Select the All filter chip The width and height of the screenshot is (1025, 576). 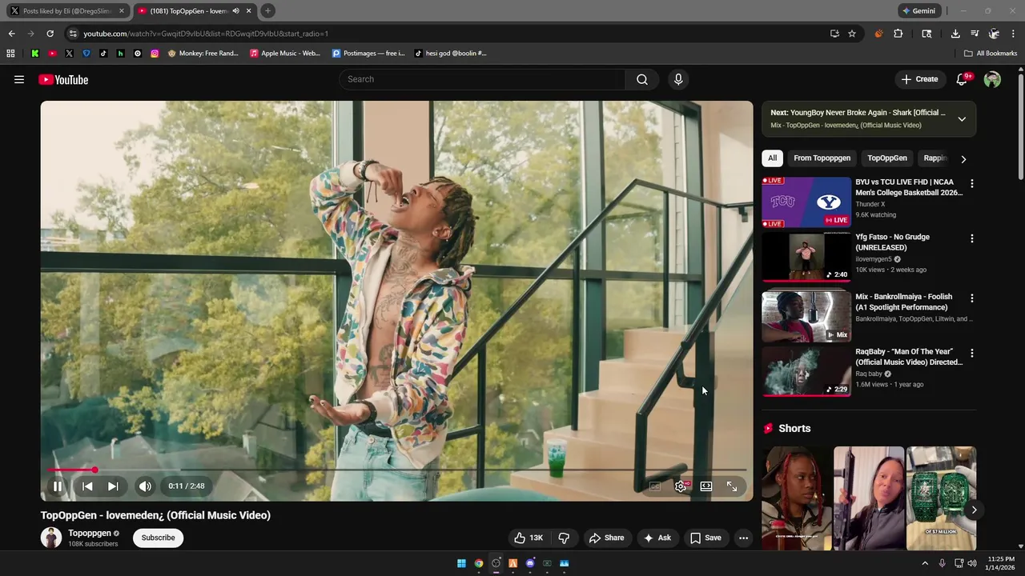click(x=772, y=158)
